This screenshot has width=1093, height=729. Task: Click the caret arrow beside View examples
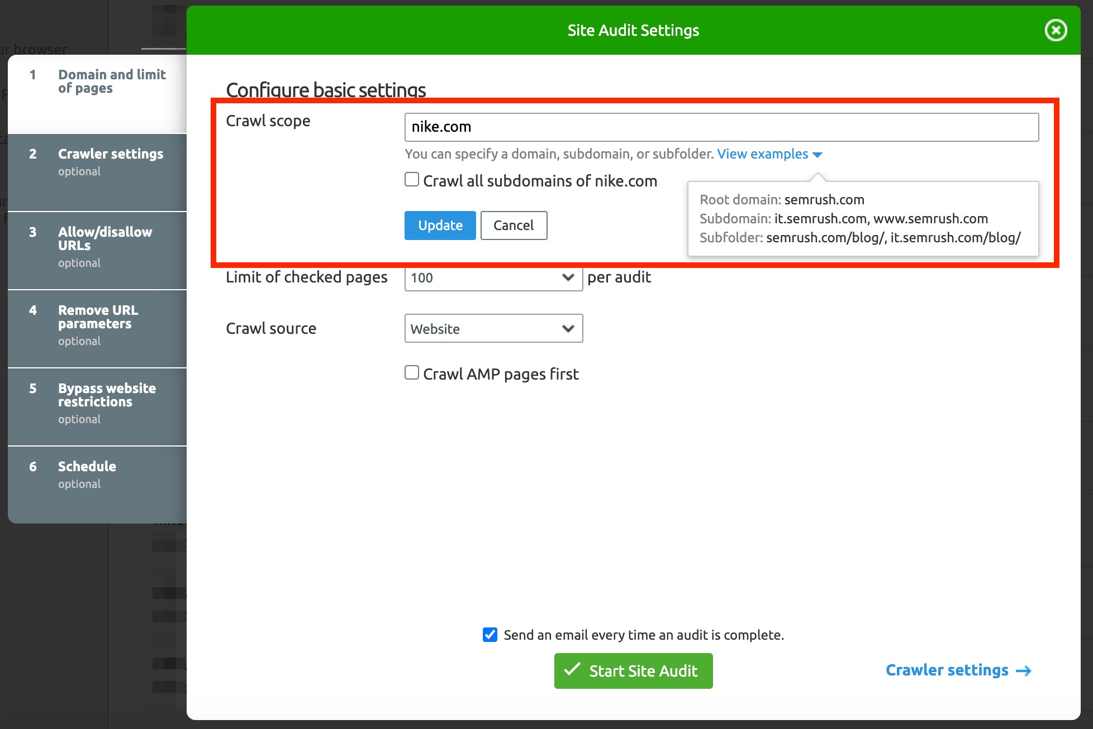click(817, 155)
